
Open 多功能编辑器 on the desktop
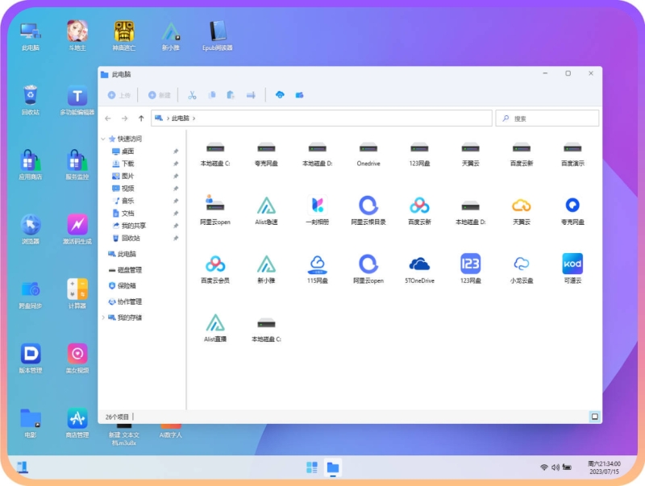(77, 100)
